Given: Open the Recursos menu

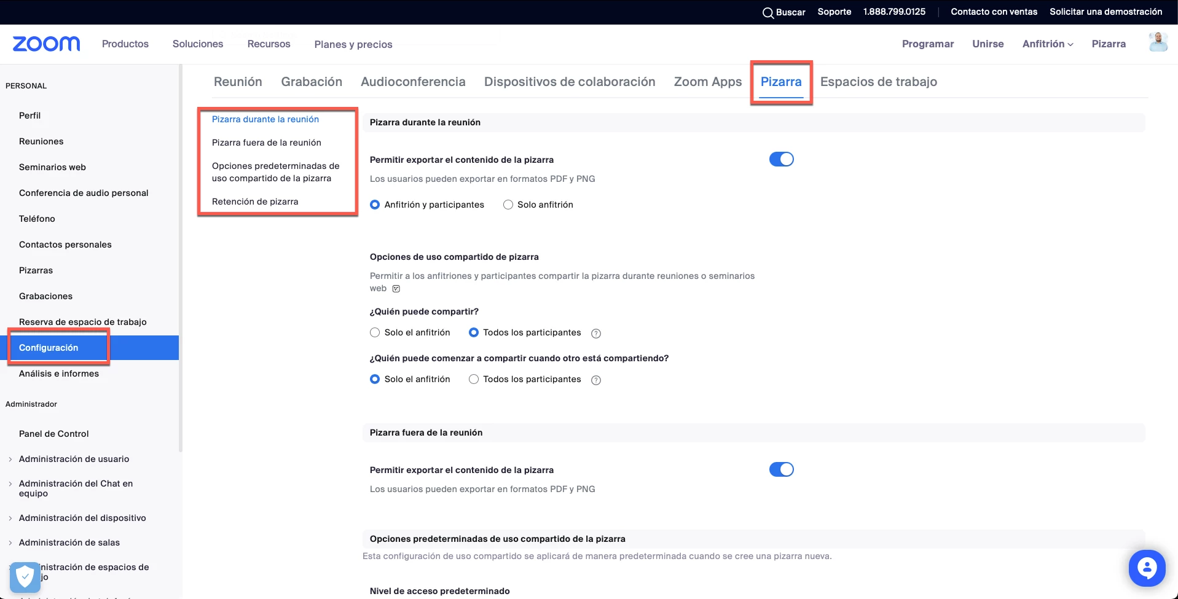Looking at the screenshot, I should [x=269, y=44].
